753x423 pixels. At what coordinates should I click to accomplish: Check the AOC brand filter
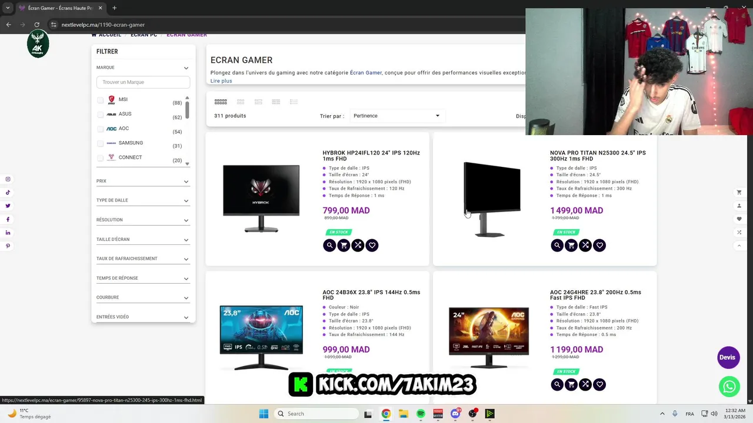pyautogui.click(x=100, y=129)
